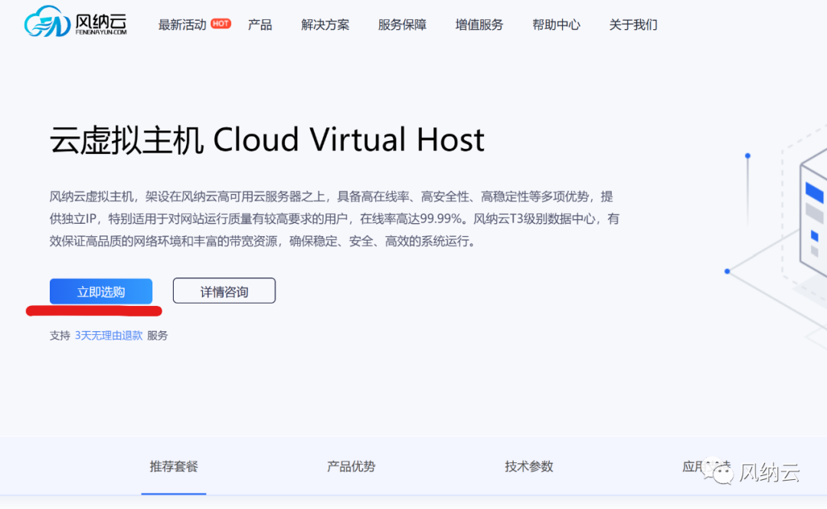The height and width of the screenshot is (509, 827).
Task: Click the 立即选购 button
Action: 101,291
